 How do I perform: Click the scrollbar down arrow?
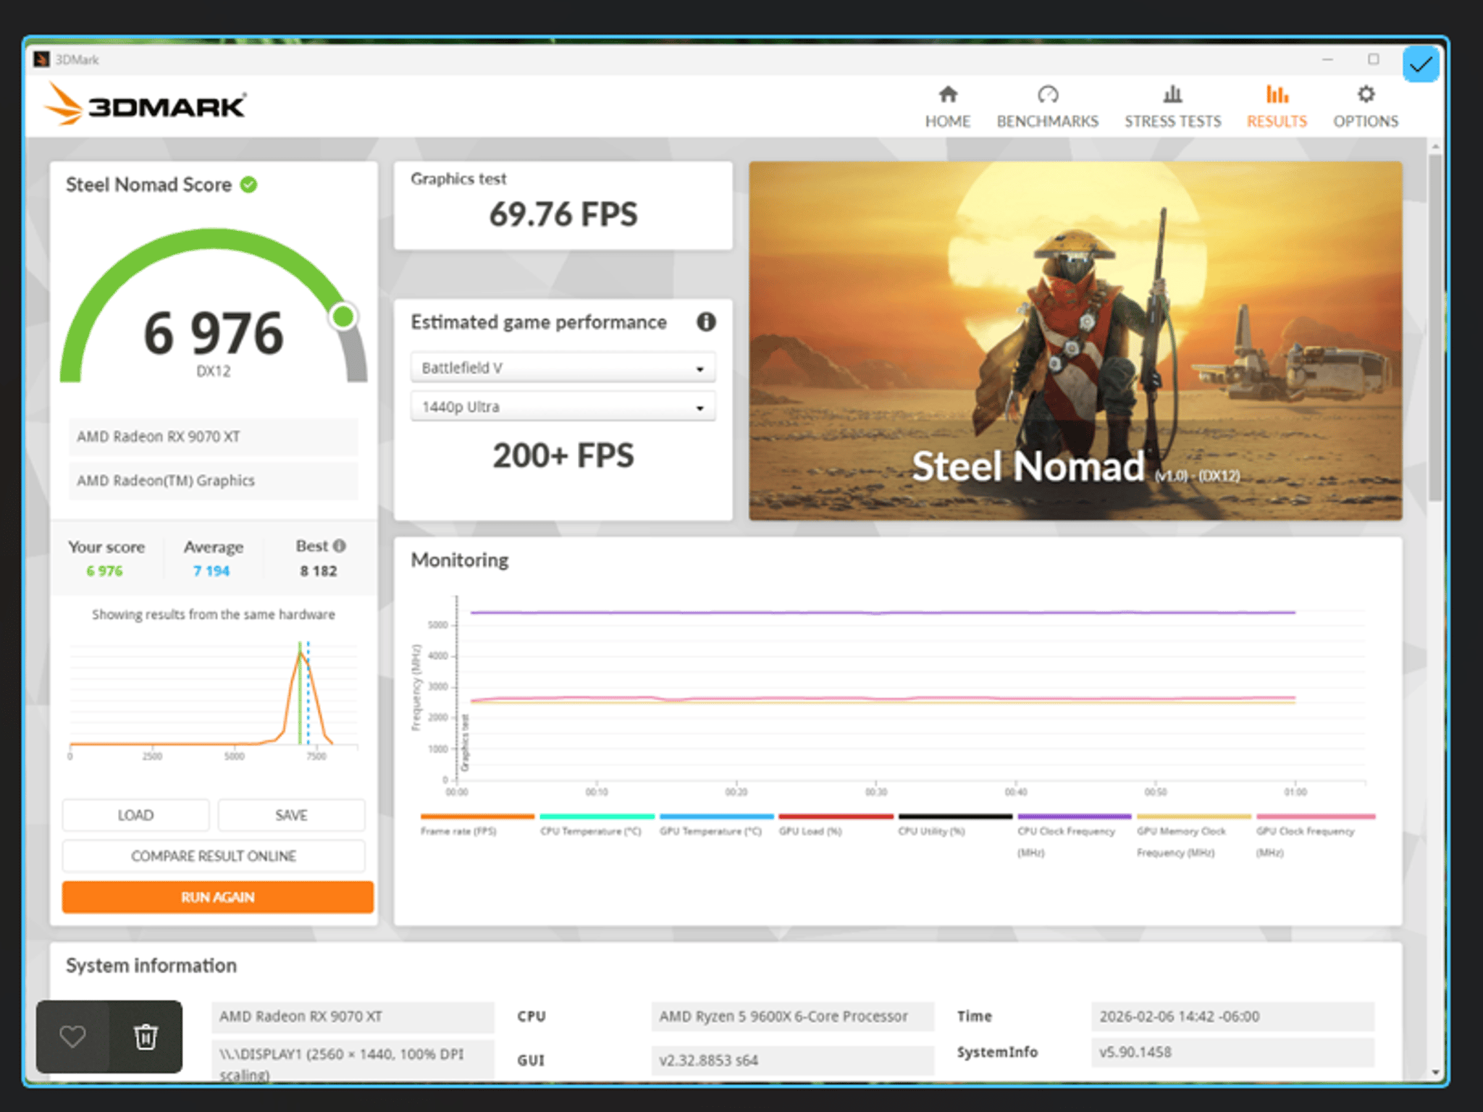(x=1435, y=1073)
